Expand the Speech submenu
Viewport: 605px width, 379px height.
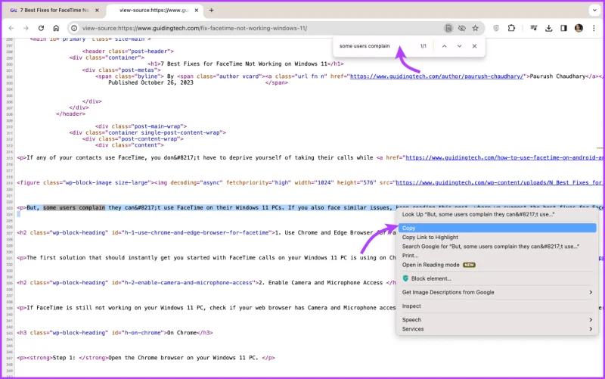tap(497, 319)
